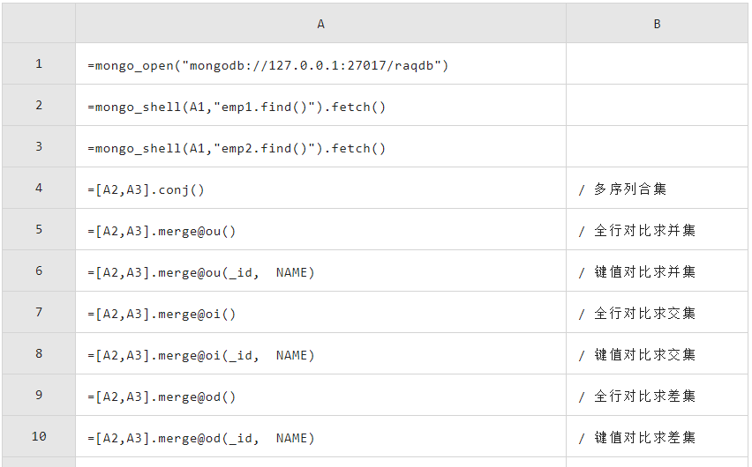The height and width of the screenshot is (467, 752).
Task: Select cell A5 merge@ou() formula
Action: (x=320, y=229)
